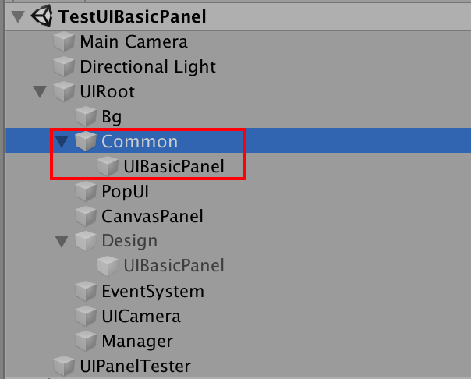Select UIBasicPanel under Common
This screenshot has height=379, width=471.
coord(173,166)
